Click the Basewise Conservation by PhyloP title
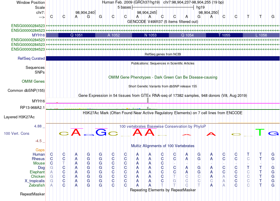This screenshot has width=280, height=201. (163, 127)
